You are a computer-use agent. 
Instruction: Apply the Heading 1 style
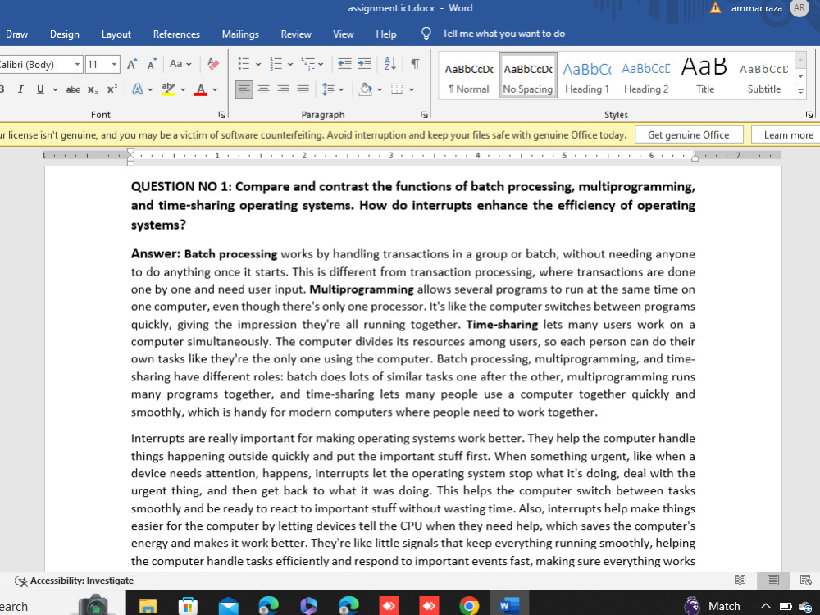pos(587,77)
